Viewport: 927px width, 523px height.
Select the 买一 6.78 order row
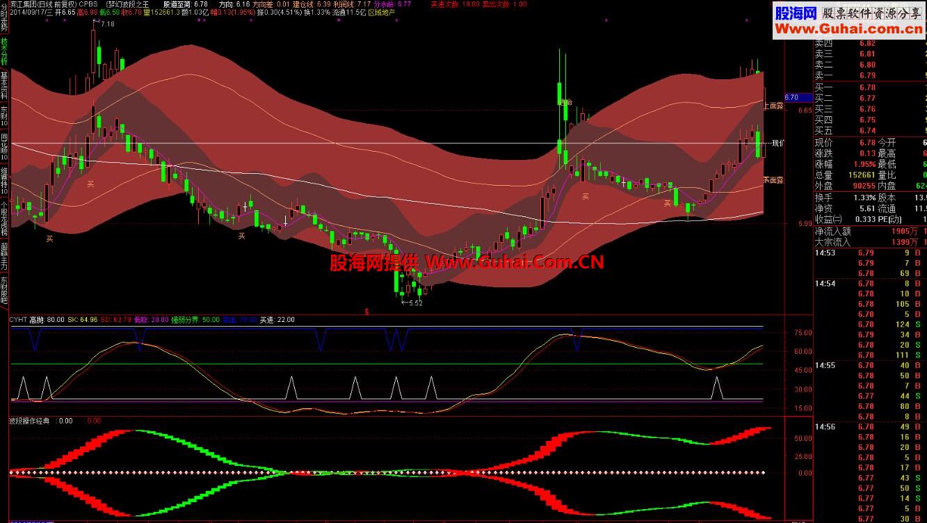(x=870, y=88)
